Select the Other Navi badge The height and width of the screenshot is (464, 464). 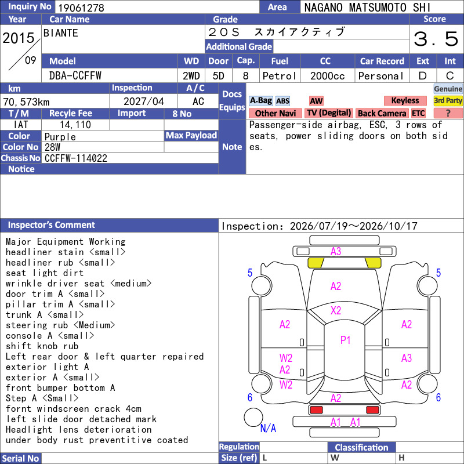[275, 113]
